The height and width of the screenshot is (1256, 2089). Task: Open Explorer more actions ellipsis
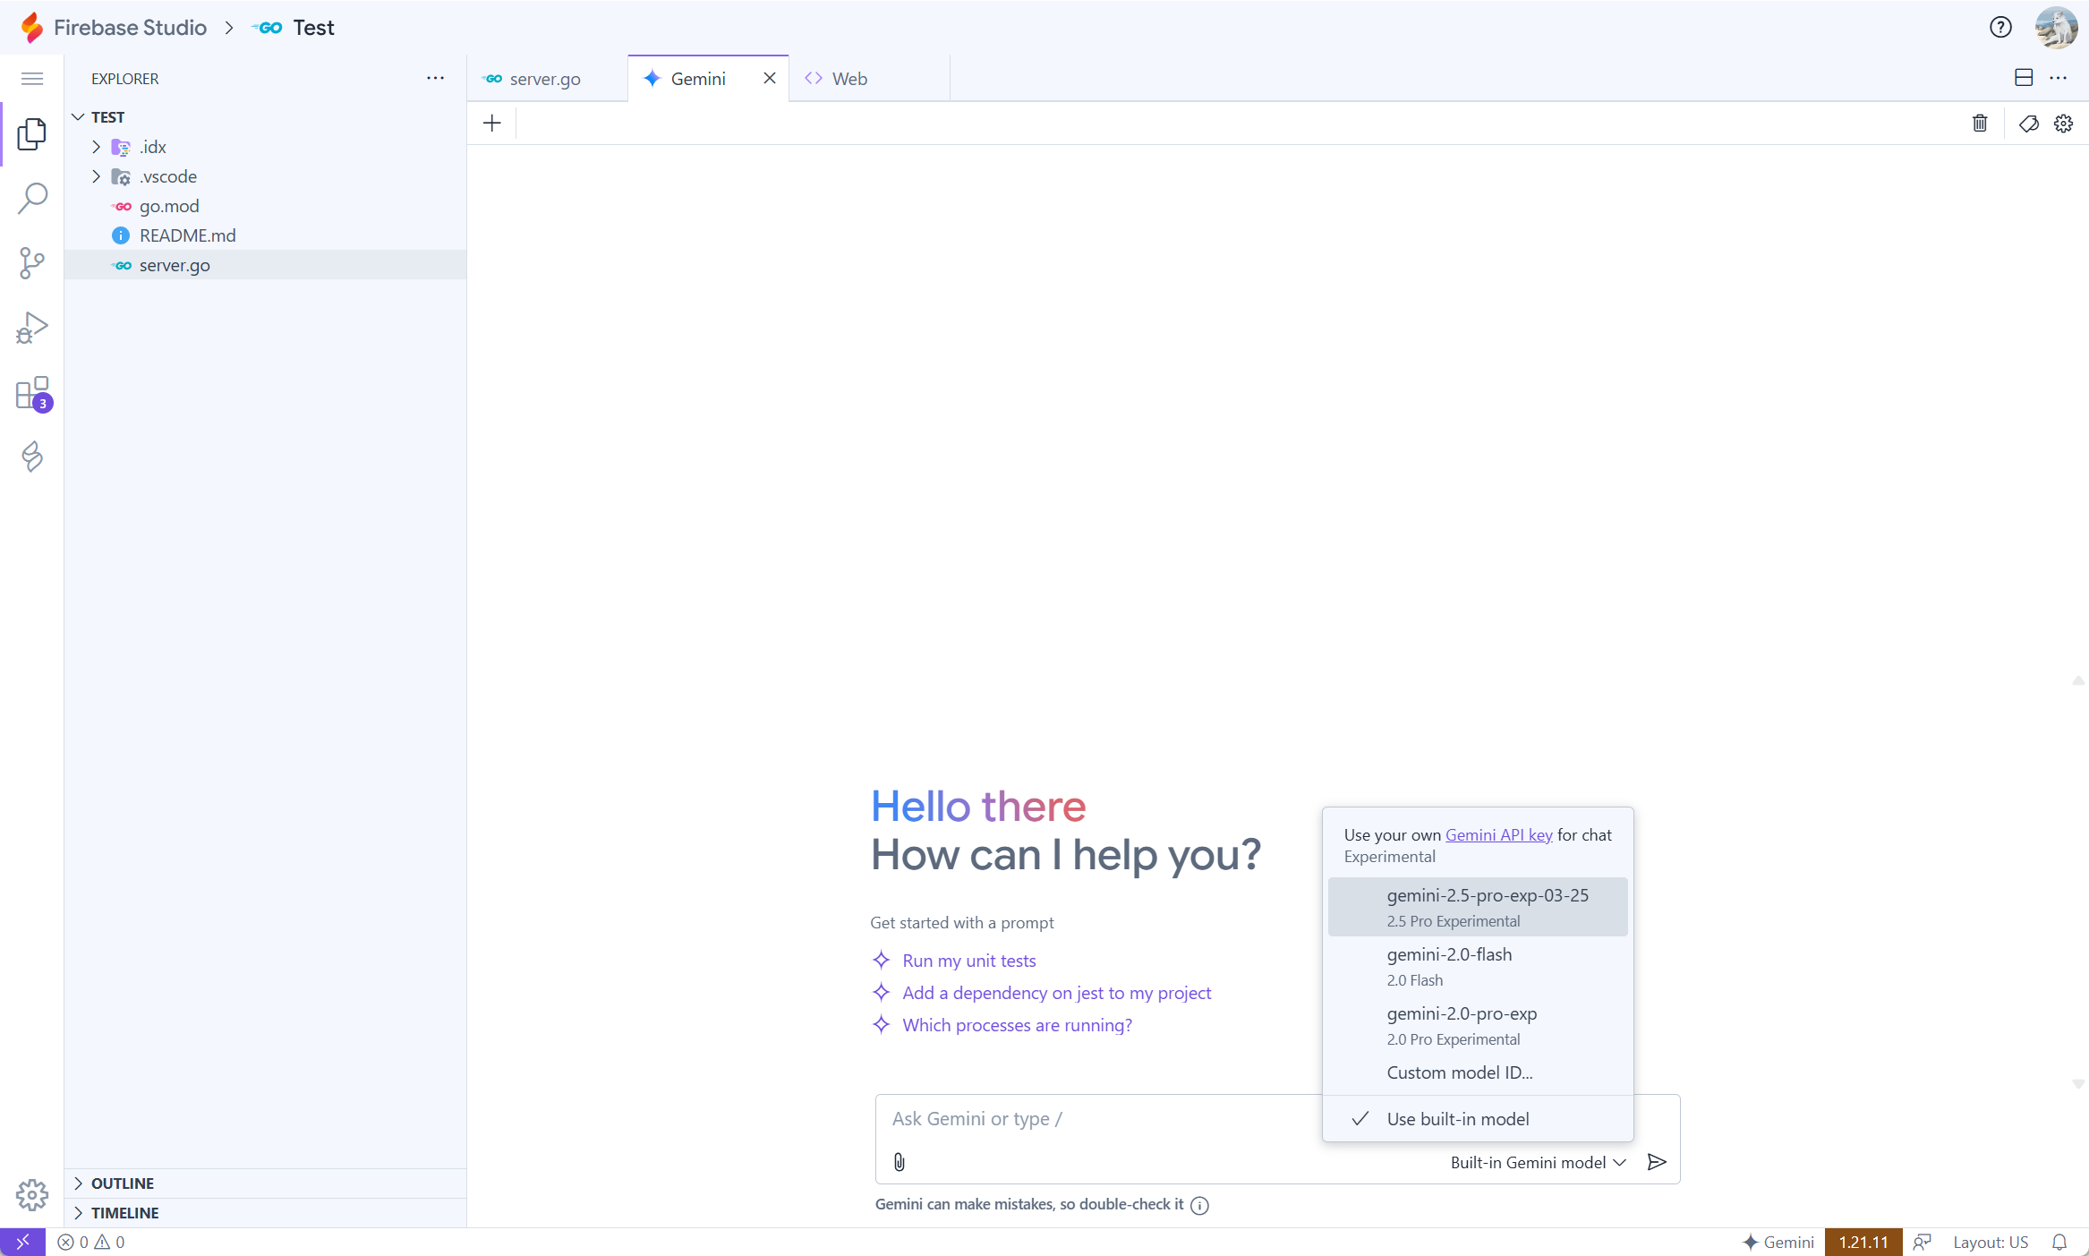pos(435,79)
